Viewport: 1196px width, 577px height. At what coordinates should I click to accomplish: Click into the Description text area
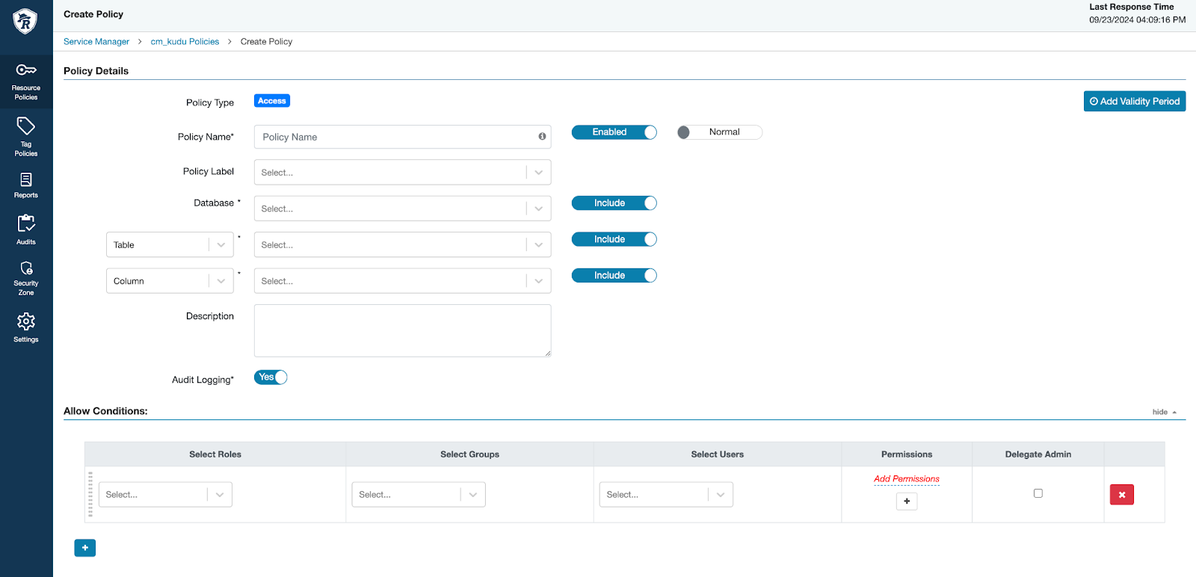coord(402,330)
